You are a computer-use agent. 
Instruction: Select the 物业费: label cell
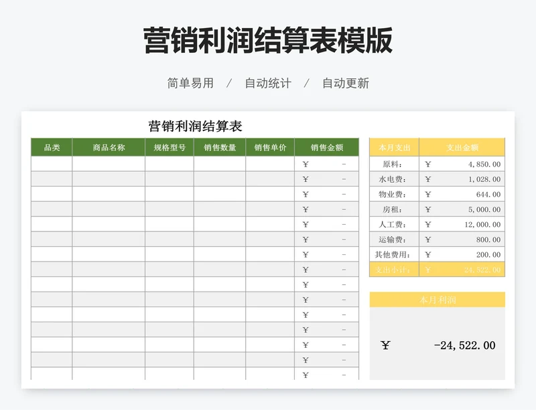(x=394, y=194)
